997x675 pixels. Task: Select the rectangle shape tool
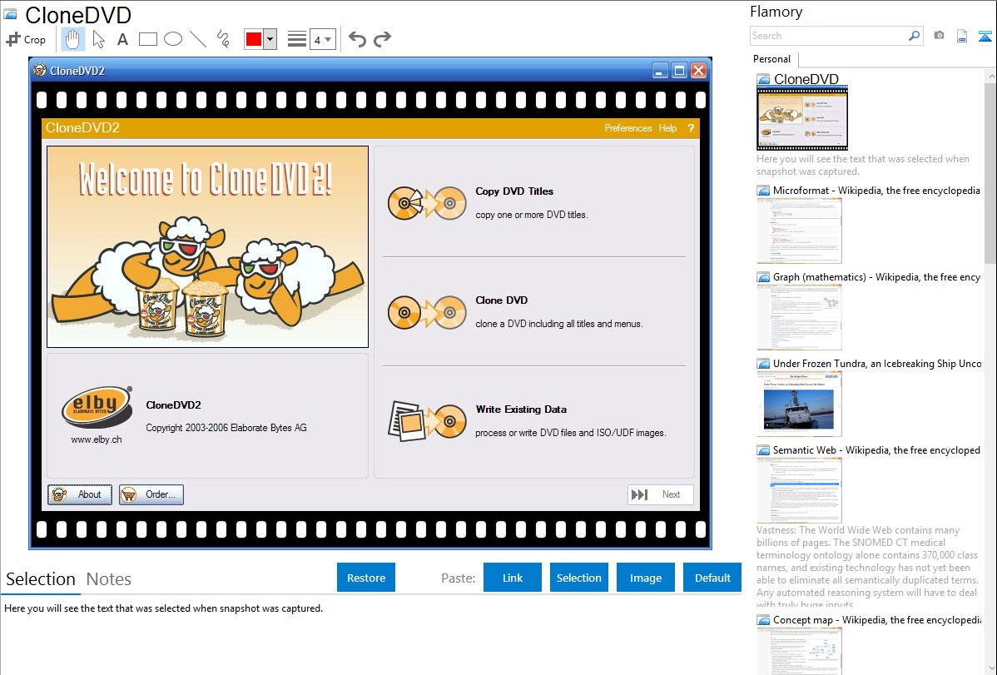click(147, 39)
